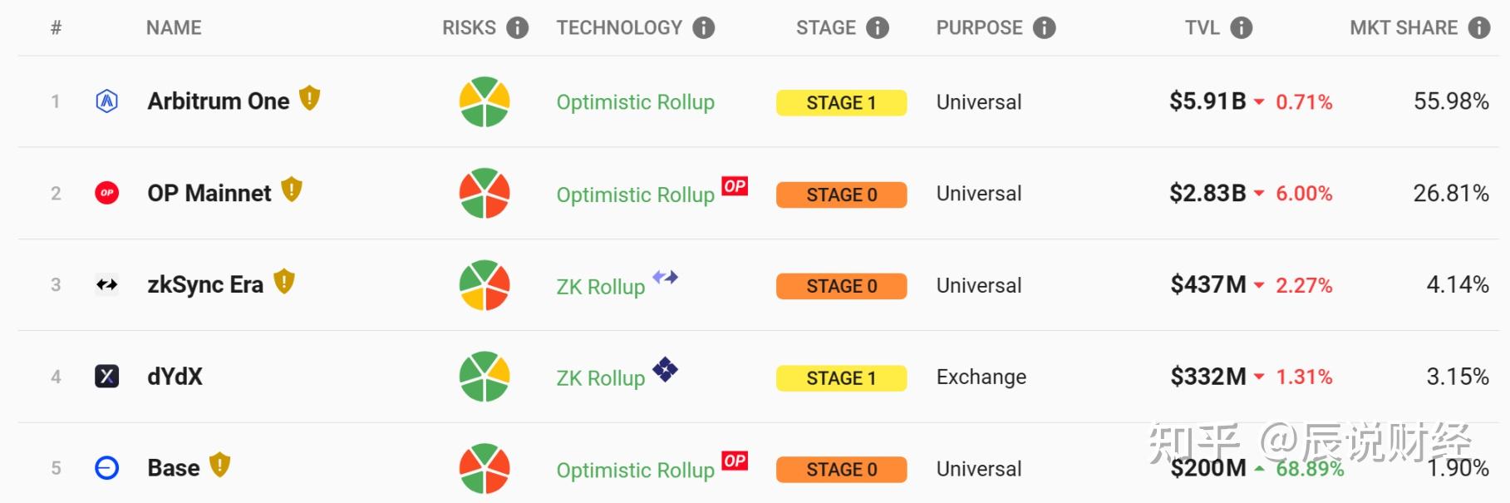Screen dimensions: 1510x503
Task: Click the dYdX logo icon
Action: point(107,377)
